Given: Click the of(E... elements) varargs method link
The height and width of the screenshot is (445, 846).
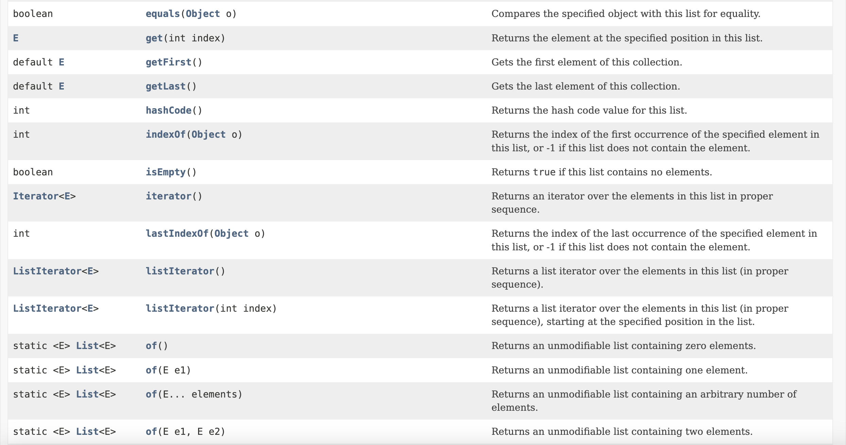Looking at the screenshot, I should pos(152,394).
